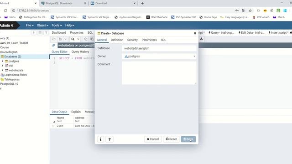The image size is (292, 164).
Task: Click inside the Comment text area
Action: coord(159,73)
